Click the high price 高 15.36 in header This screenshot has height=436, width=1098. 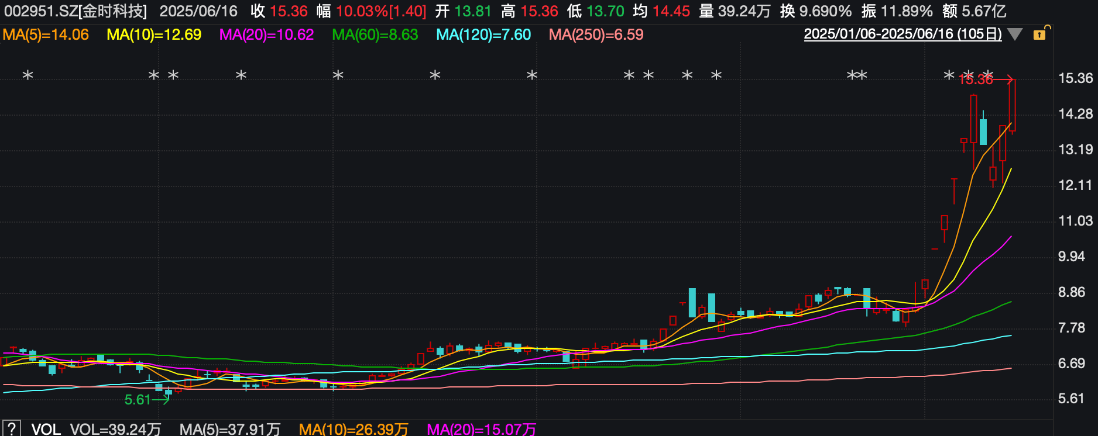pyautogui.click(x=529, y=11)
